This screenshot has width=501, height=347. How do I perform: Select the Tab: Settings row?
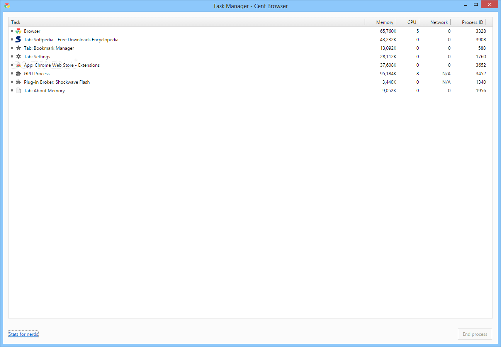point(250,57)
